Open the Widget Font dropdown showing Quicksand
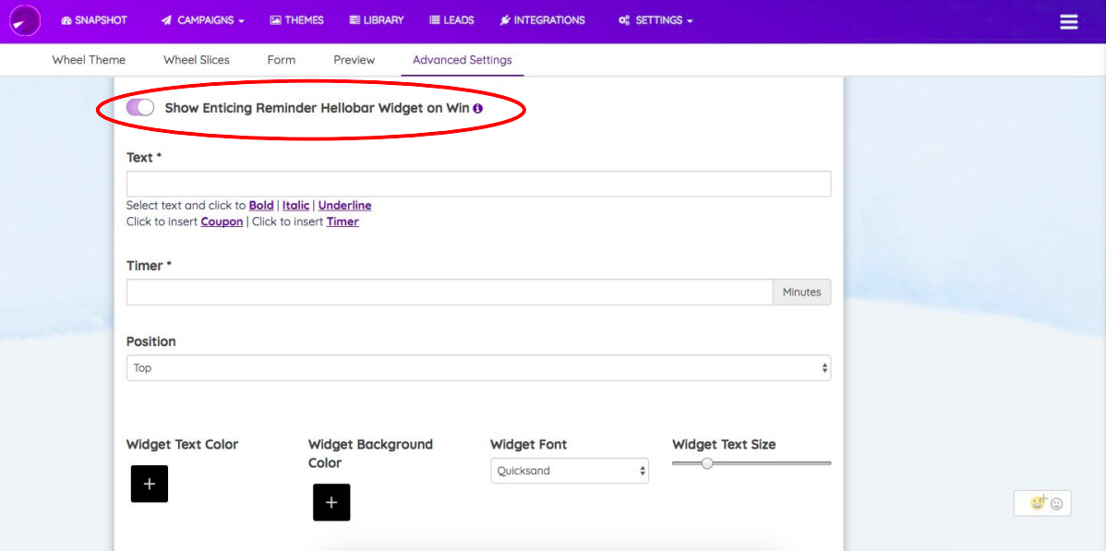The image size is (1106, 551). (569, 470)
